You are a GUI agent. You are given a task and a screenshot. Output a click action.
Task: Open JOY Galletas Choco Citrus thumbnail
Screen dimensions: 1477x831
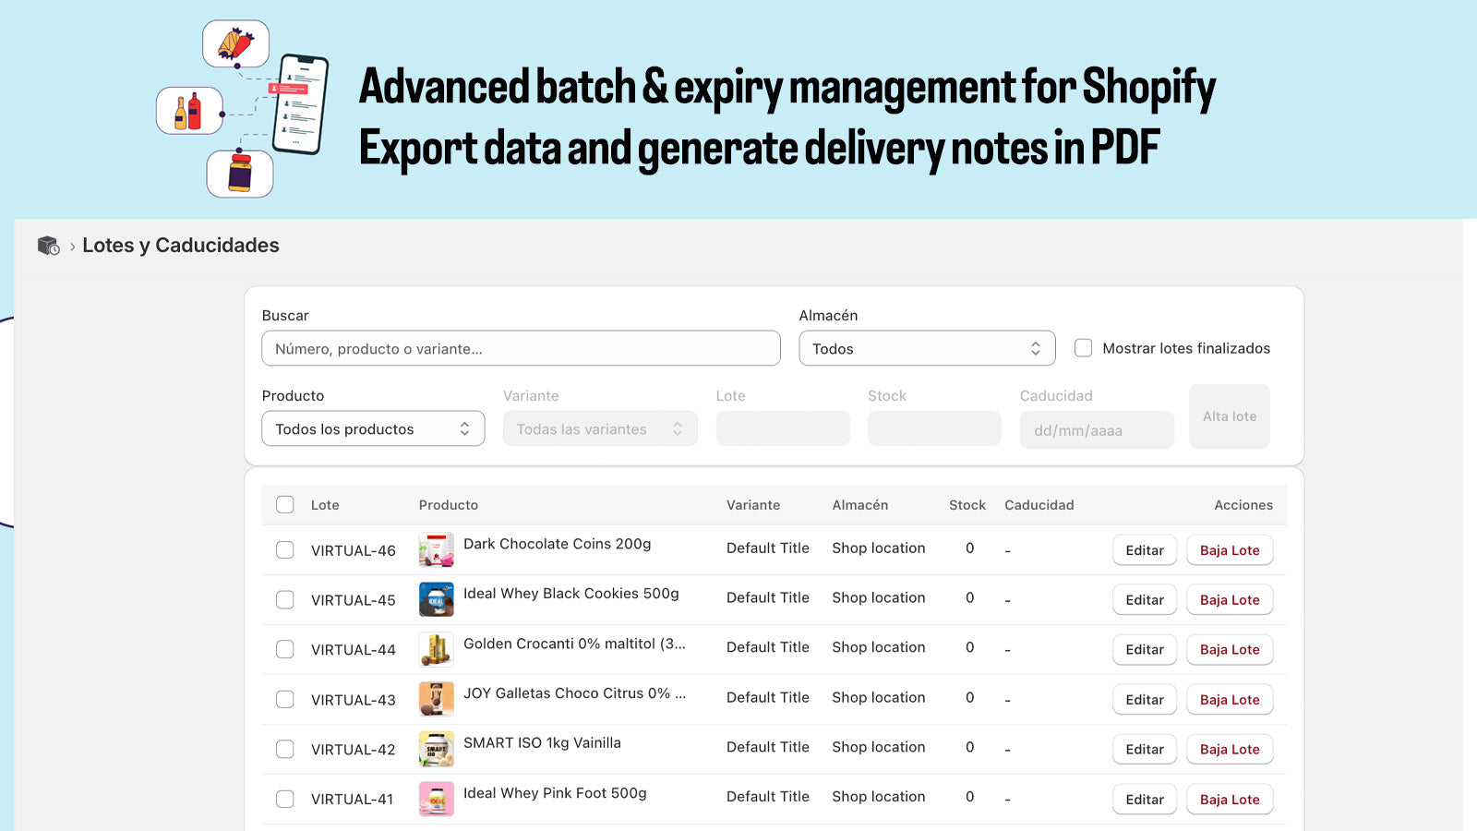point(436,699)
